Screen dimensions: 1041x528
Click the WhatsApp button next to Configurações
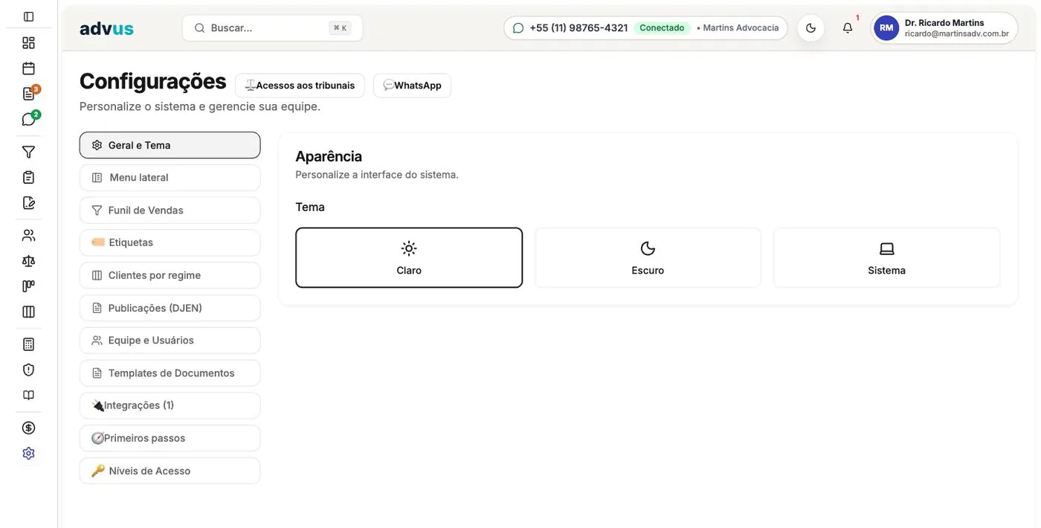point(412,86)
